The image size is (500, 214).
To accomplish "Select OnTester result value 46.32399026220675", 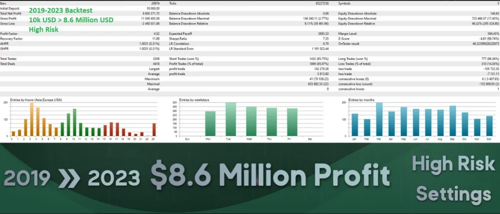I will click(486, 44).
